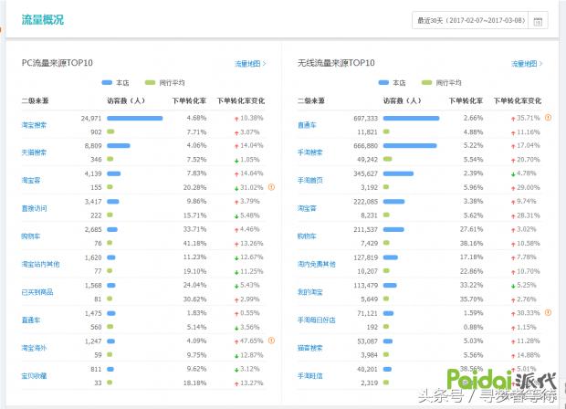Toggle 同行平均 legend in 无线流量来源 panel
Viewport: 566px width, 409px height.
[441, 83]
